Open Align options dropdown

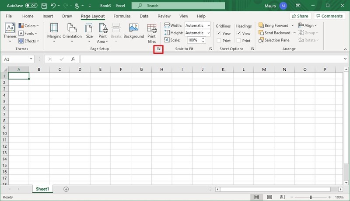[x=308, y=25]
